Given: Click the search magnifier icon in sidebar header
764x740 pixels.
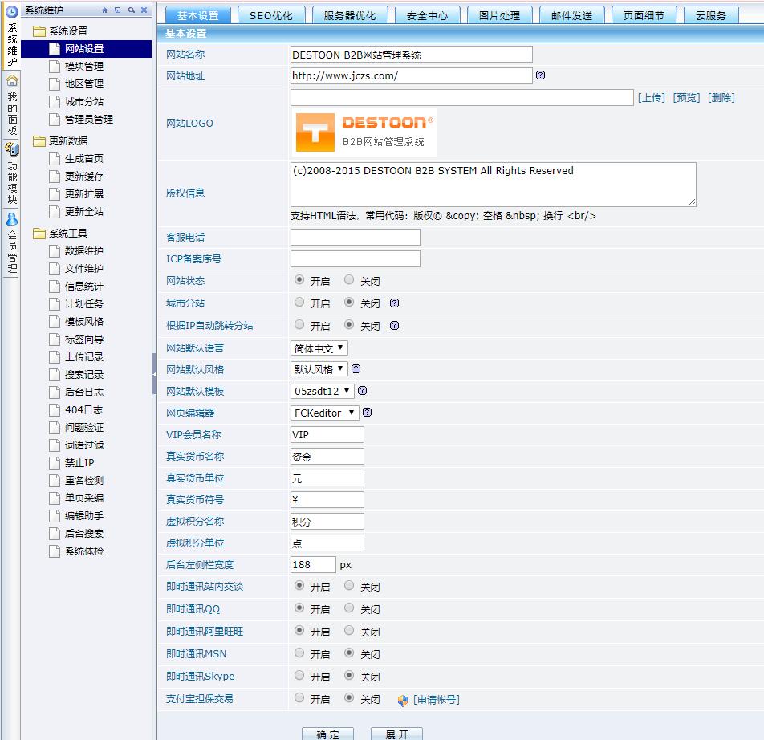Looking at the screenshot, I should click(x=131, y=10).
